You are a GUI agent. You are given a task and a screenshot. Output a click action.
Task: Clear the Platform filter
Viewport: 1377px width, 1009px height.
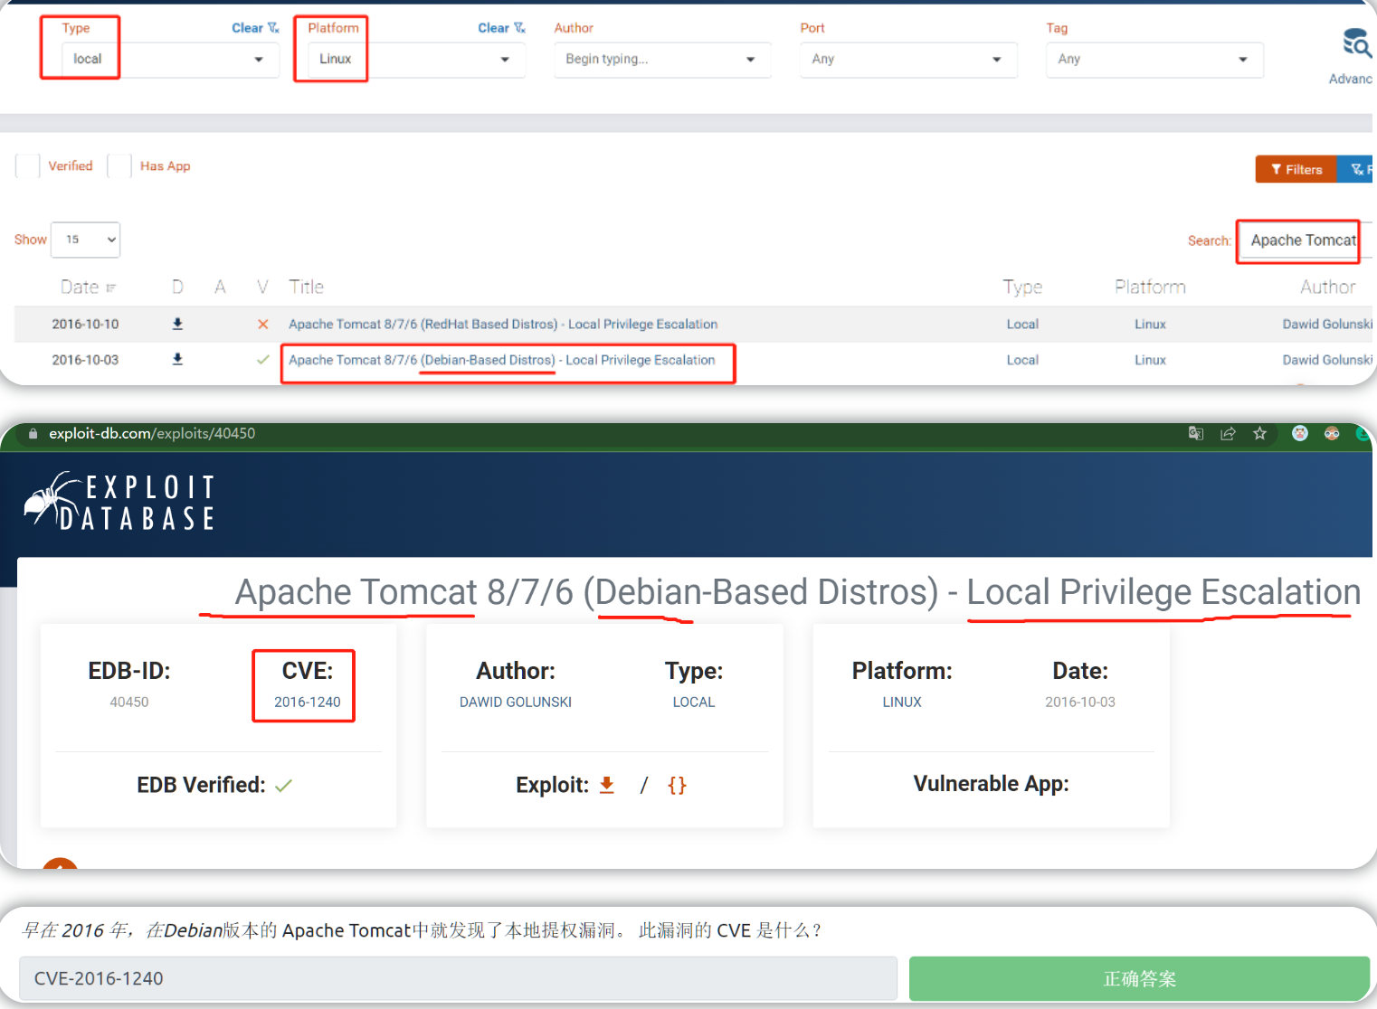pos(501,28)
